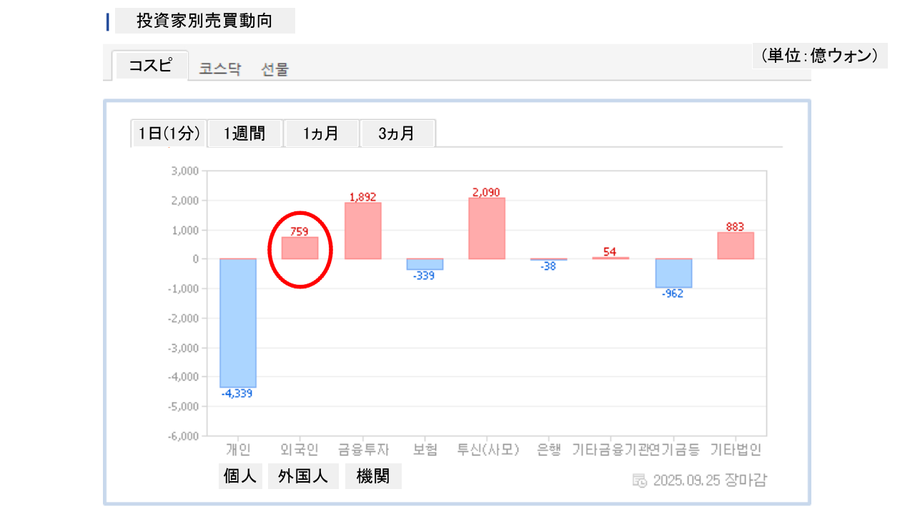Click the 個人 translation label
Image resolution: width=915 pixels, height=514 pixels.
[240, 476]
